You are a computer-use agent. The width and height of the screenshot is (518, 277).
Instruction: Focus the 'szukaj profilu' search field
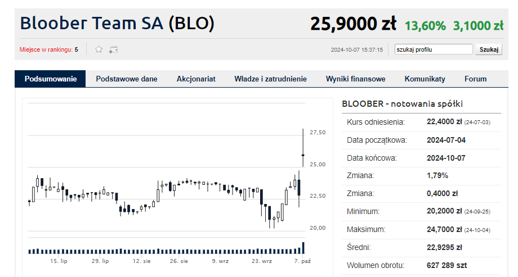434,49
